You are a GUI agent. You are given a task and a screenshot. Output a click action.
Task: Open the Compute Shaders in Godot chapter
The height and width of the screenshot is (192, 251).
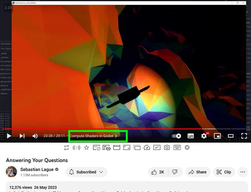click(x=93, y=136)
